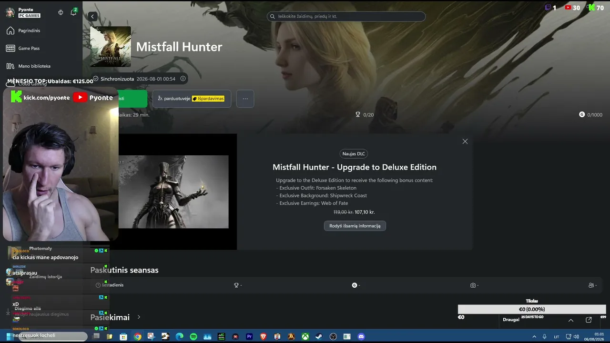Open OBS Studio from the taskbar
Viewport: 610px width, 343px height.
[333, 337]
